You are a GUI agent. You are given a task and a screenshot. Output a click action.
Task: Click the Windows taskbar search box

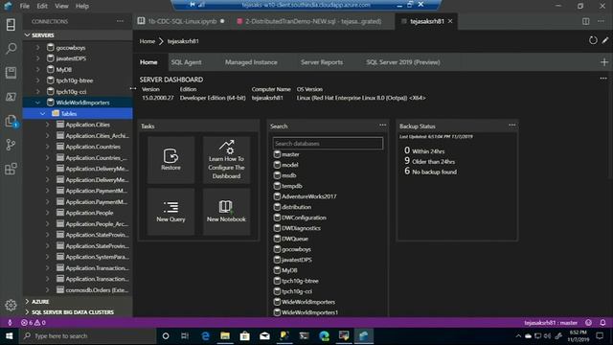pos(87,336)
